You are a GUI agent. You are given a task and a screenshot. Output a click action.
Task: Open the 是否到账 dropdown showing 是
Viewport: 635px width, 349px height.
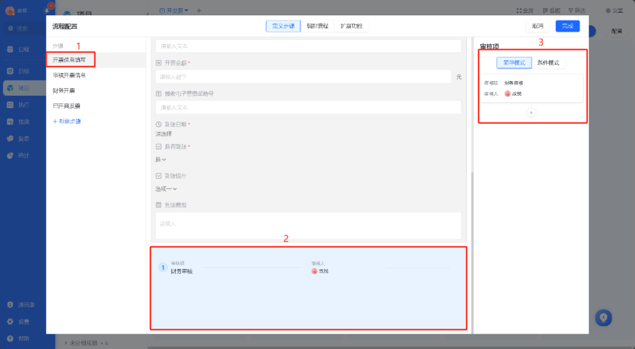[161, 160]
